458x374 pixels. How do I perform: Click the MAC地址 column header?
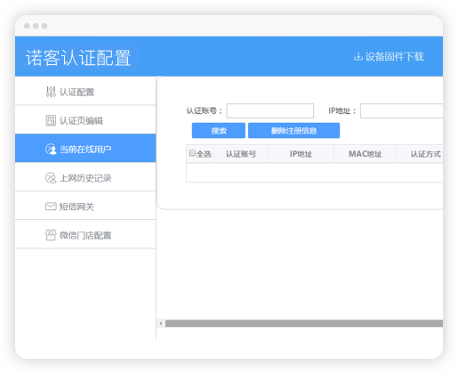(x=365, y=154)
